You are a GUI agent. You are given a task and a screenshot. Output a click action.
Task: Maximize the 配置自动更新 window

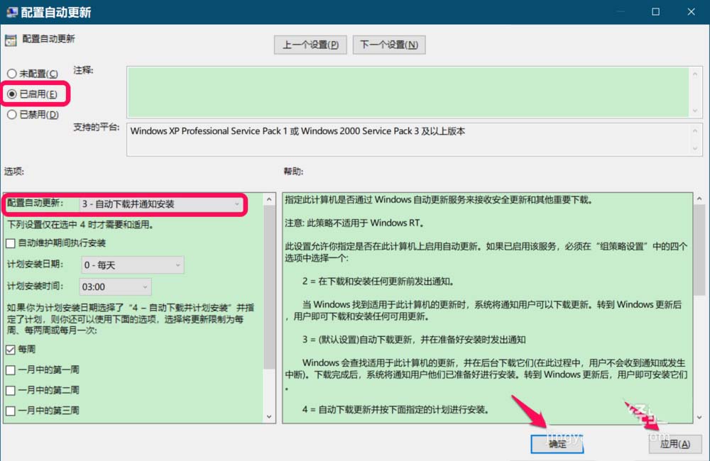pos(655,12)
